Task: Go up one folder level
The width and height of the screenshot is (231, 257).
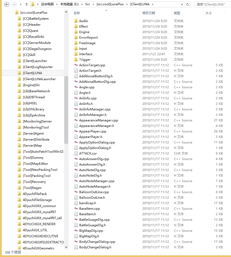Action: 26,4
